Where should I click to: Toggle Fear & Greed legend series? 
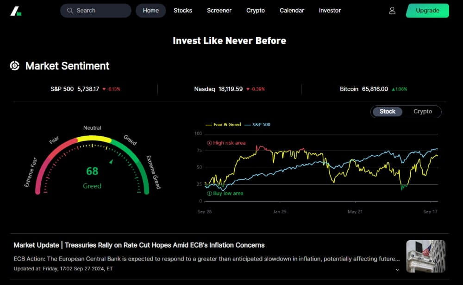pyautogui.click(x=223, y=125)
